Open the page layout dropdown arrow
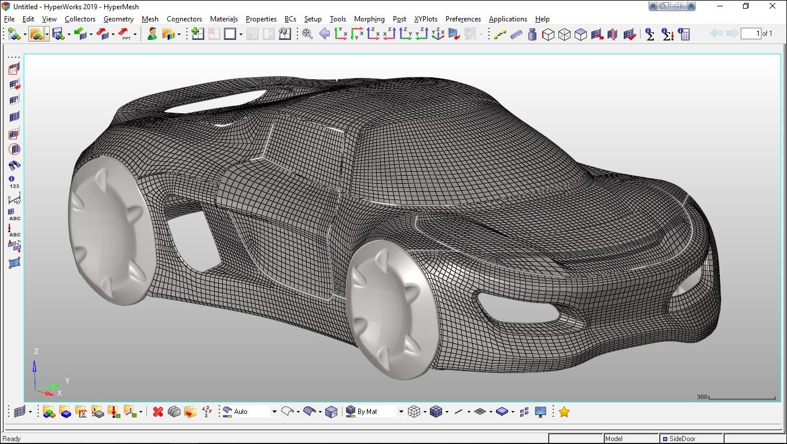This screenshot has width=787, height=444. pos(241,34)
